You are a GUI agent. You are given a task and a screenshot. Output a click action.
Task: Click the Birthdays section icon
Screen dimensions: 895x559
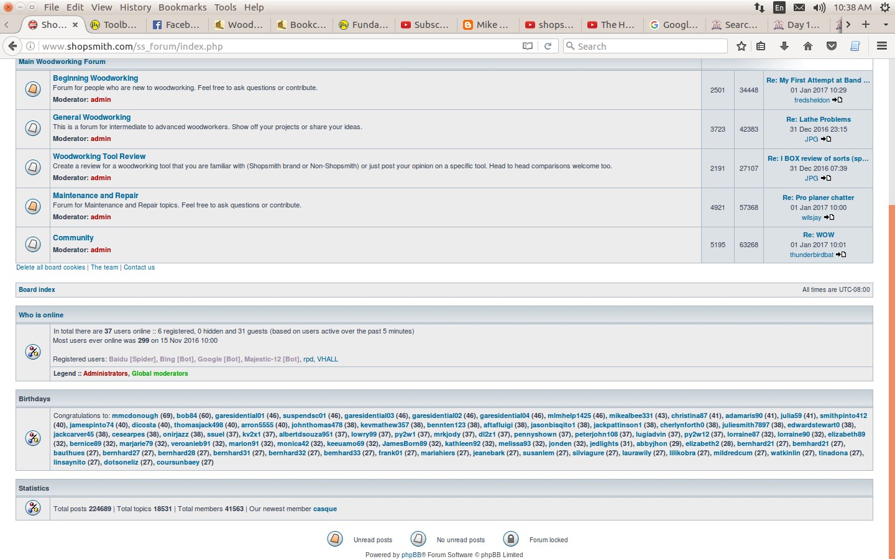33,438
